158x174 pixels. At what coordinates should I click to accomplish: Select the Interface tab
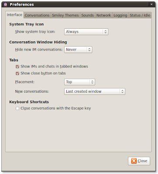14,15
